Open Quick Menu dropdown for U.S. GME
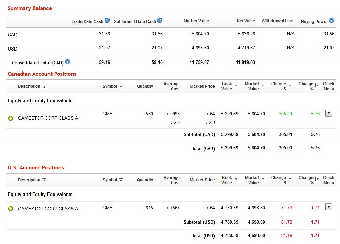Viewport: 340px width, 244px height. [x=328, y=207]
